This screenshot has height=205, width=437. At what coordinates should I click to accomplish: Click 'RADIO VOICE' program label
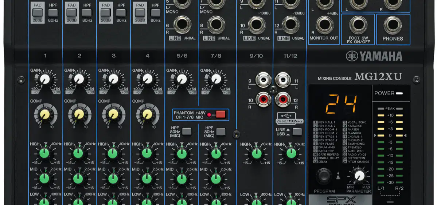coord(357,154)
